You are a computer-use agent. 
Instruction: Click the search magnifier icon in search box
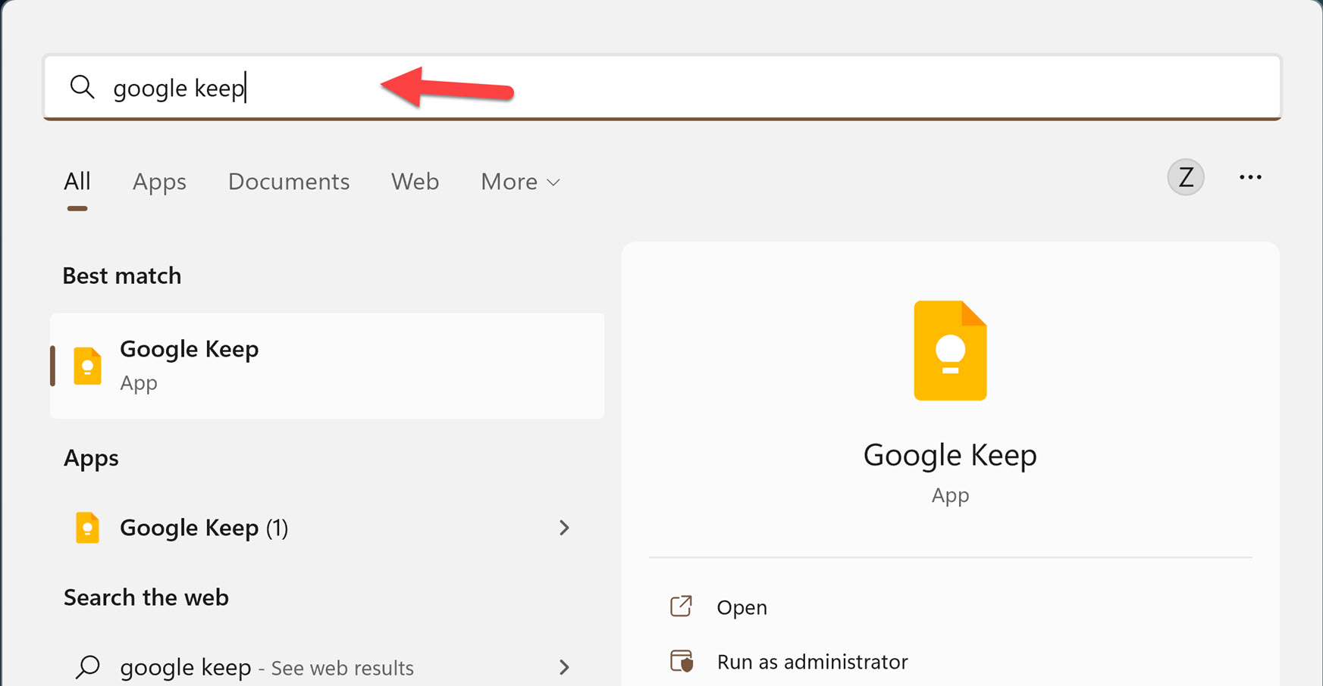click(x=82, y=87)
